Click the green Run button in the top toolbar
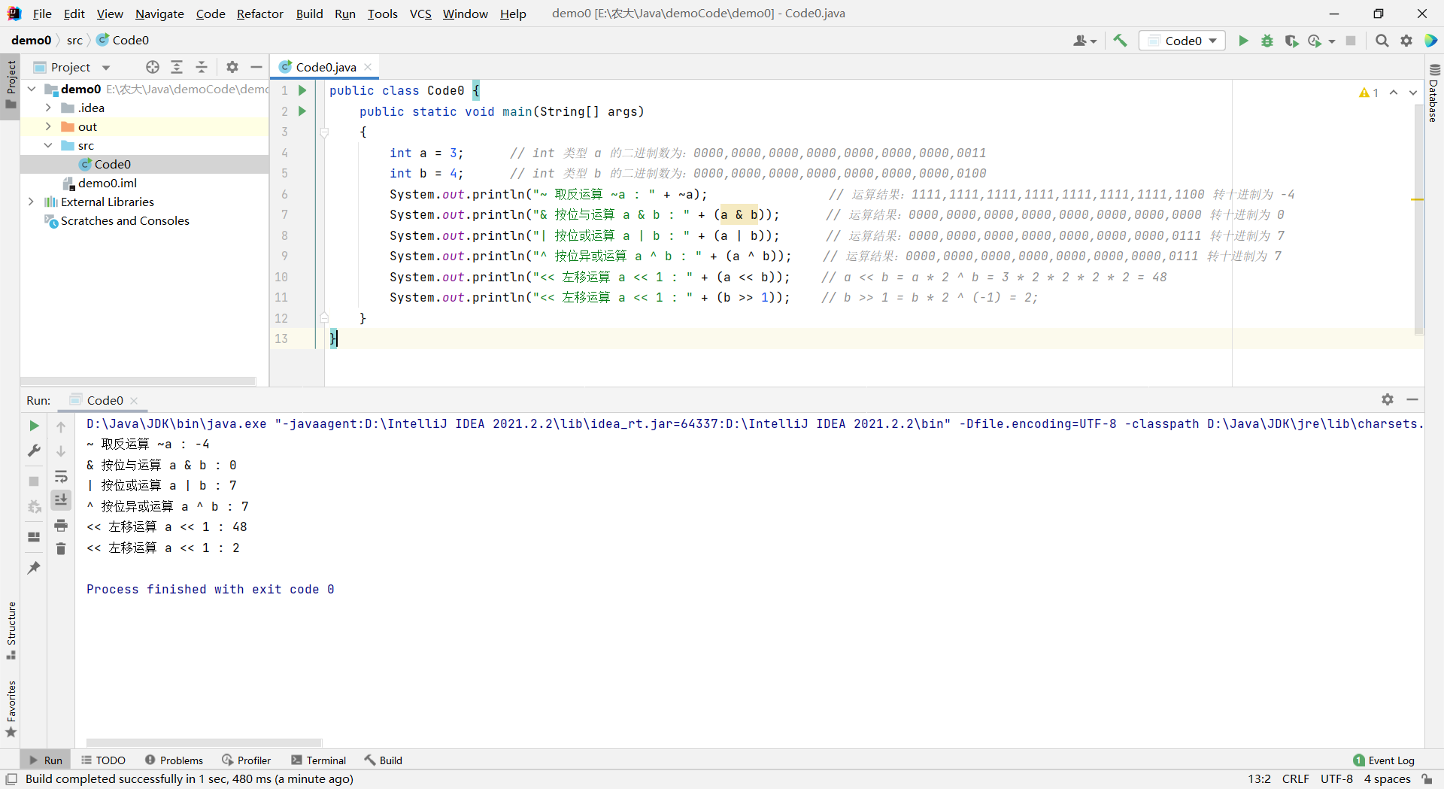 [1243, 41]
